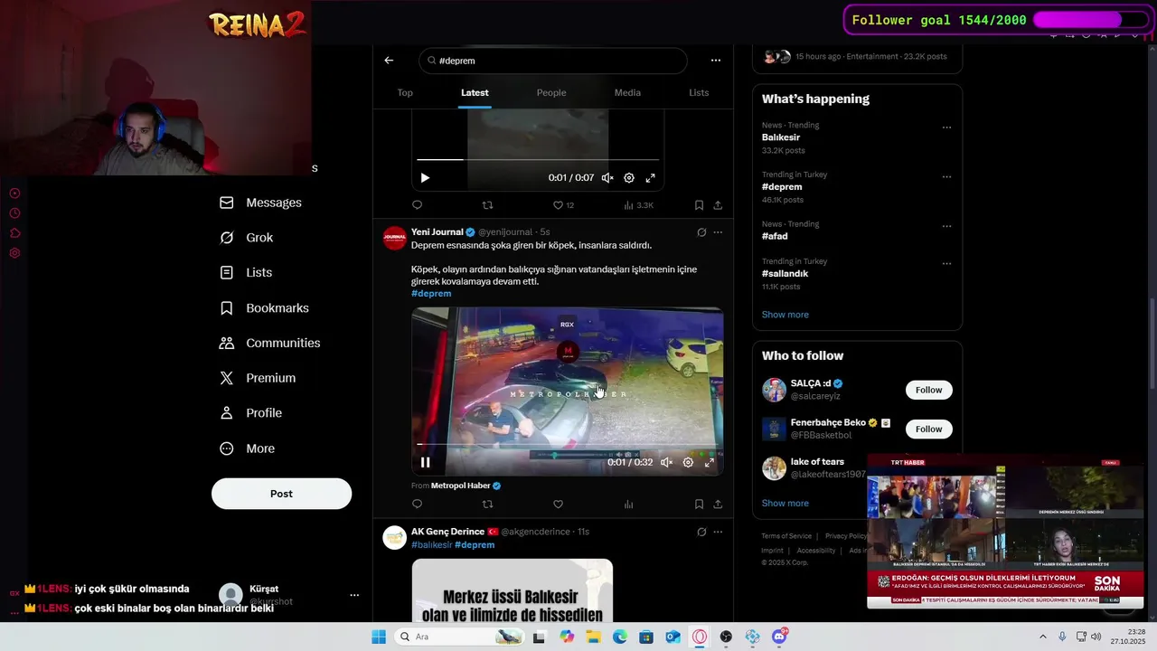This screenshot has width=1157, height=651.
Task: Open the Windows Start menu
Action: click(379, 637)
